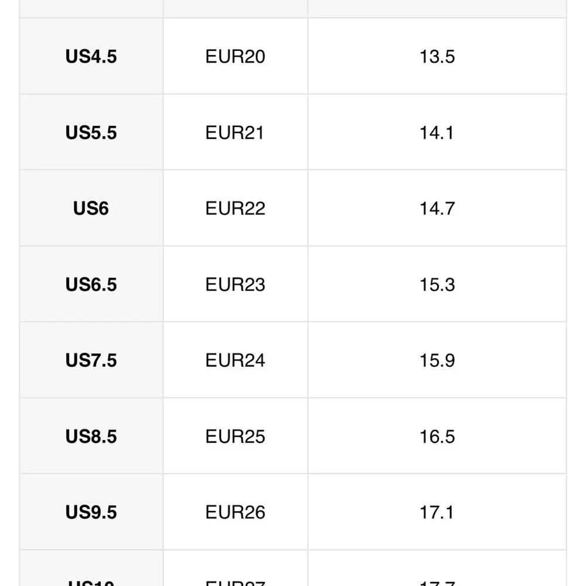The height and width of the screenshot is (586, 586).
Task: Click the EUR21 cell
Action: [235, 132]
